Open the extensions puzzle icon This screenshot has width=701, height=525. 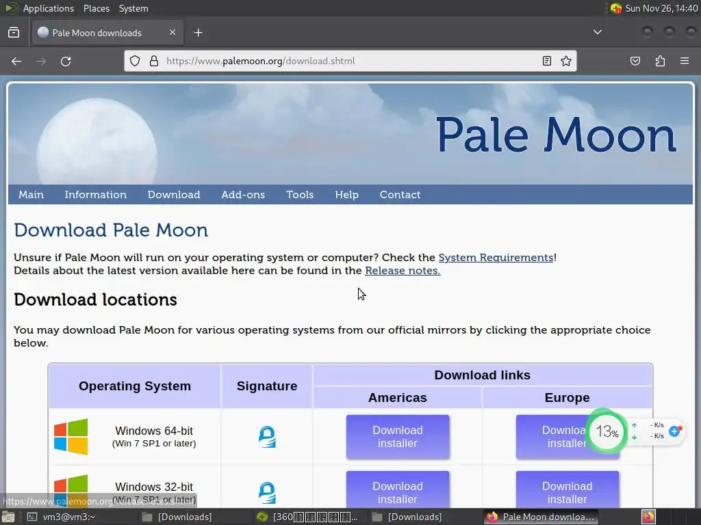pyautogui.click(x=660, y=61)
